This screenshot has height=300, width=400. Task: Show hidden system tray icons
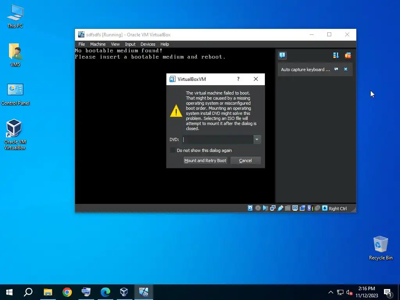[x=330, y=292]
